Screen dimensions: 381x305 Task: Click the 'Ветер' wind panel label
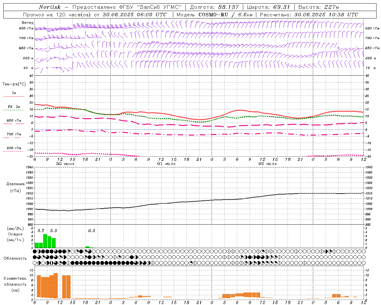point(27,23)
